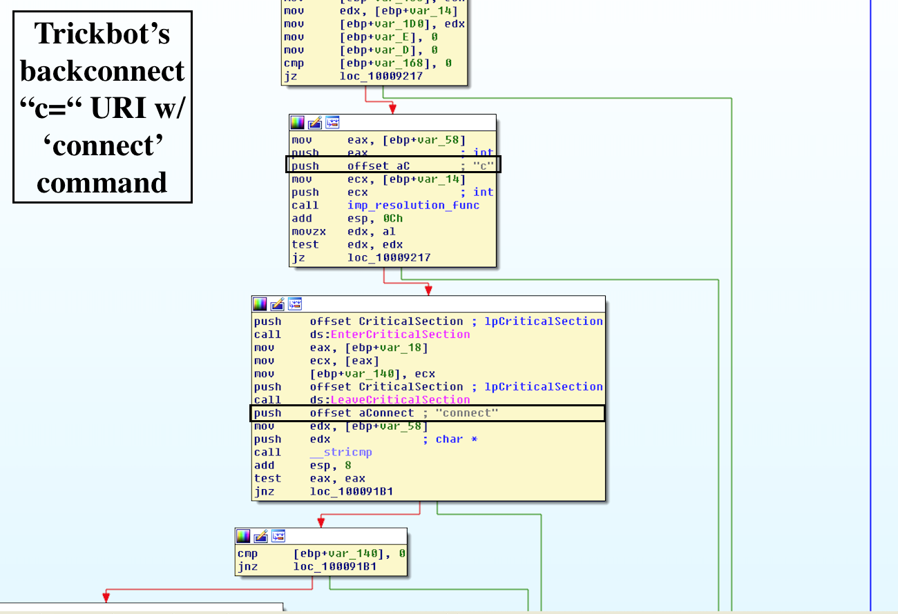Click the pencil edit icon on the EnterCriticalSection block

277,304
